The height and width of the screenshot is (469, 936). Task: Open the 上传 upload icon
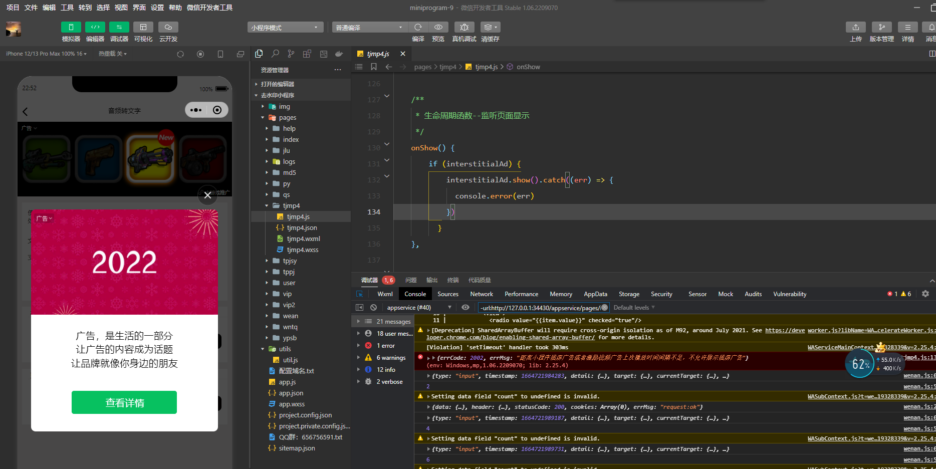point(855,27)
